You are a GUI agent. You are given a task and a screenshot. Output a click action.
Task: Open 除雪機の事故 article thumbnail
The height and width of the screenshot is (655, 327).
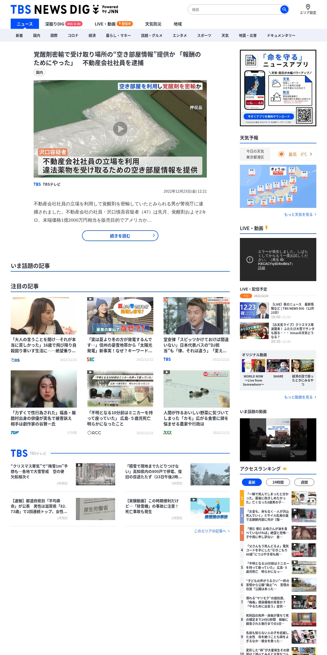210,509
